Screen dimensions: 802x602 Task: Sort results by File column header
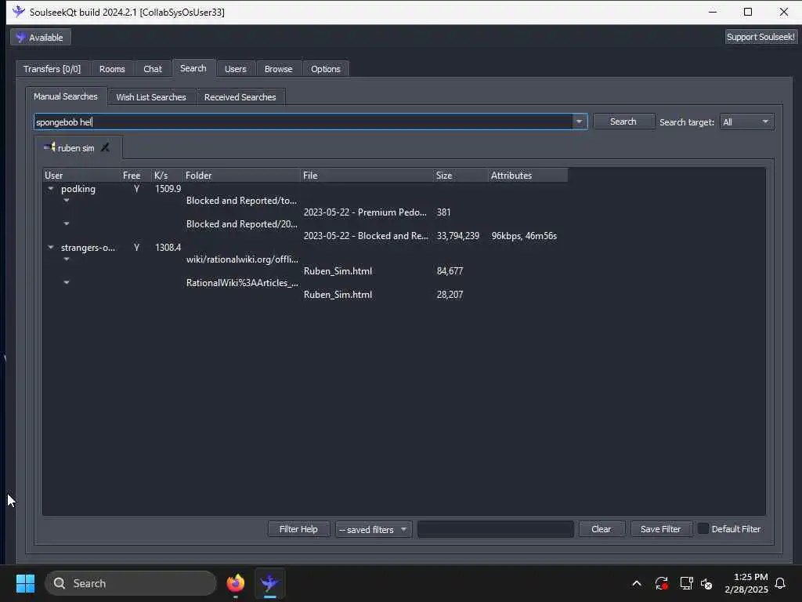[x=367, y=175]
